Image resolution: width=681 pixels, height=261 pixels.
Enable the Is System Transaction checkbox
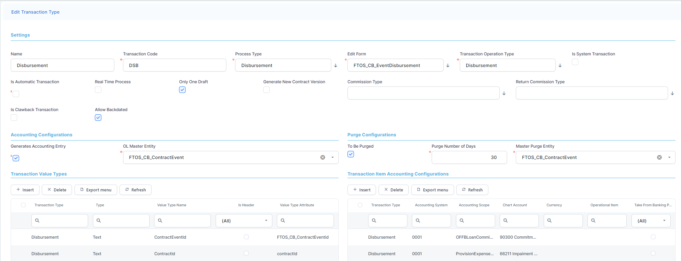click(575, 62)
